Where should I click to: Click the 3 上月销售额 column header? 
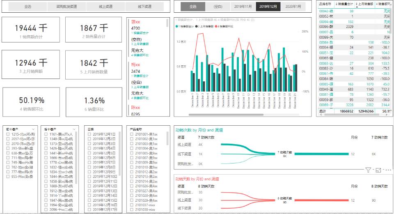(x=364, y=4)
